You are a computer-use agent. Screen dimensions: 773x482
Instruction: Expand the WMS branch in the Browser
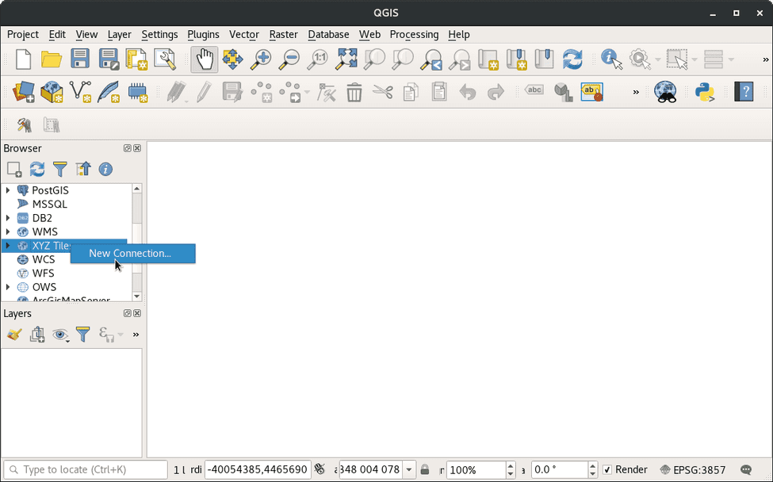point(7,231)
